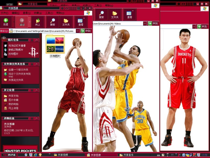The height and width of the screenshot is (158, 210).
Task: Collapse the 图片任务 panel
Action: click(37, 40)
